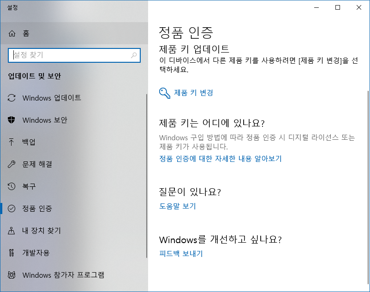Click the 제품 키는 어디에 있나요? heading
This screenshot has width=370, height=292.
(212, 123)
